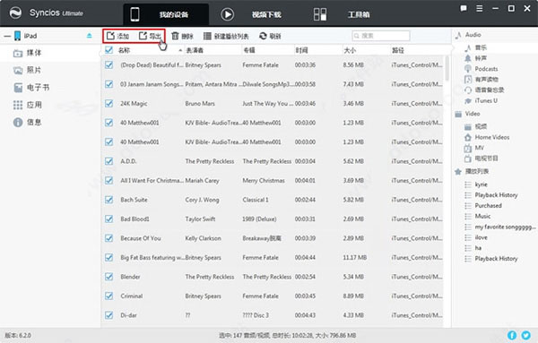Click the search input field
This screenshot has width=538, height=343.
(381, 36)
